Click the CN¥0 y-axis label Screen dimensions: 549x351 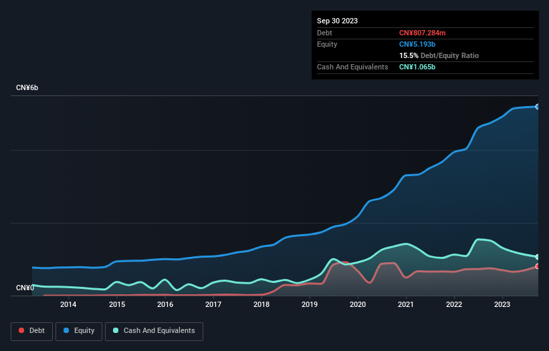[25, 288]
